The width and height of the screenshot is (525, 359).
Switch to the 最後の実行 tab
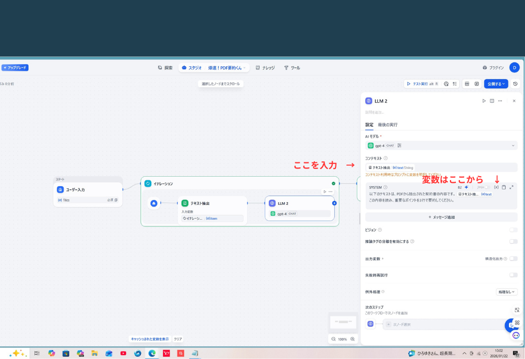pyautogui.click(x=387, y=125)
